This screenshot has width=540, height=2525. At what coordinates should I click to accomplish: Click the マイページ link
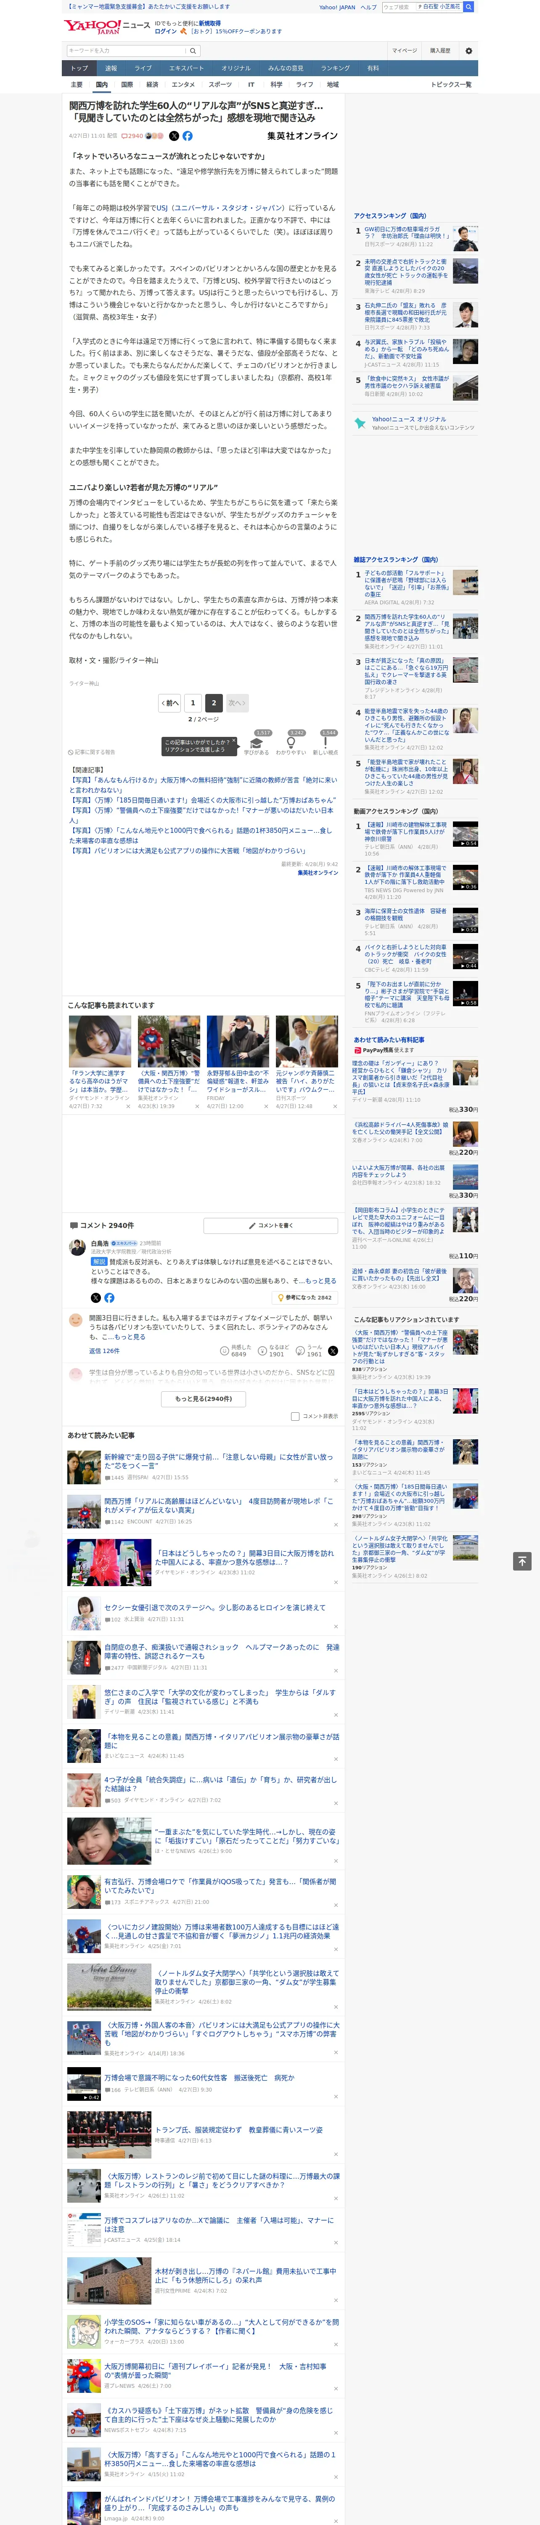[404, 51]
